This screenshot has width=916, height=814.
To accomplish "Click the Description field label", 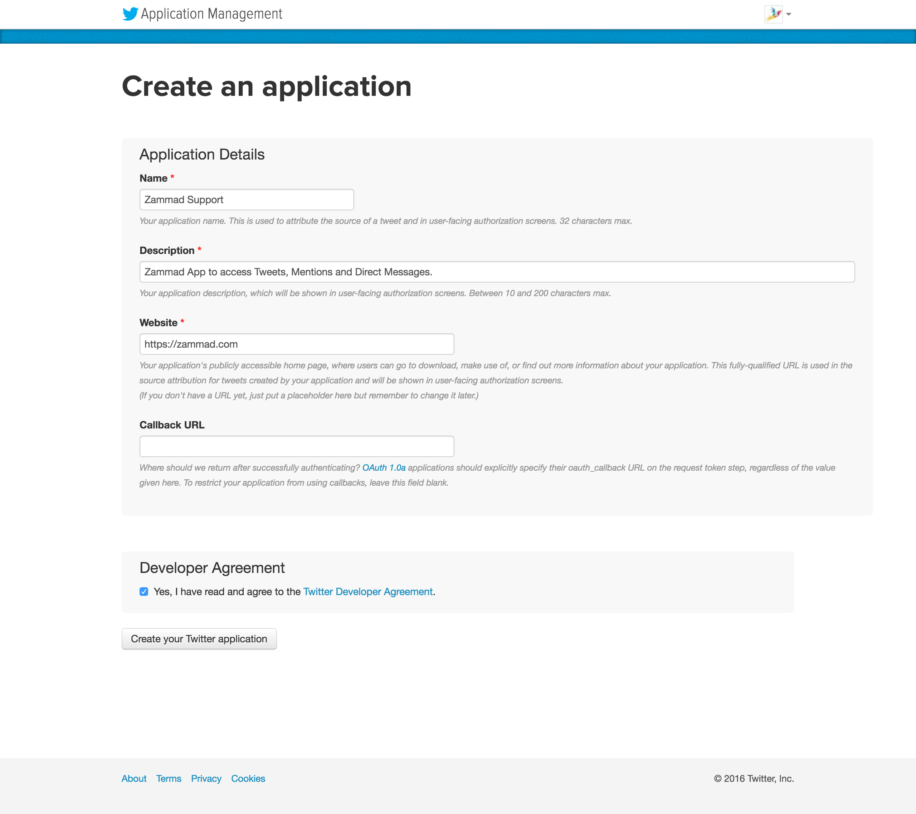I will (167, 250).
